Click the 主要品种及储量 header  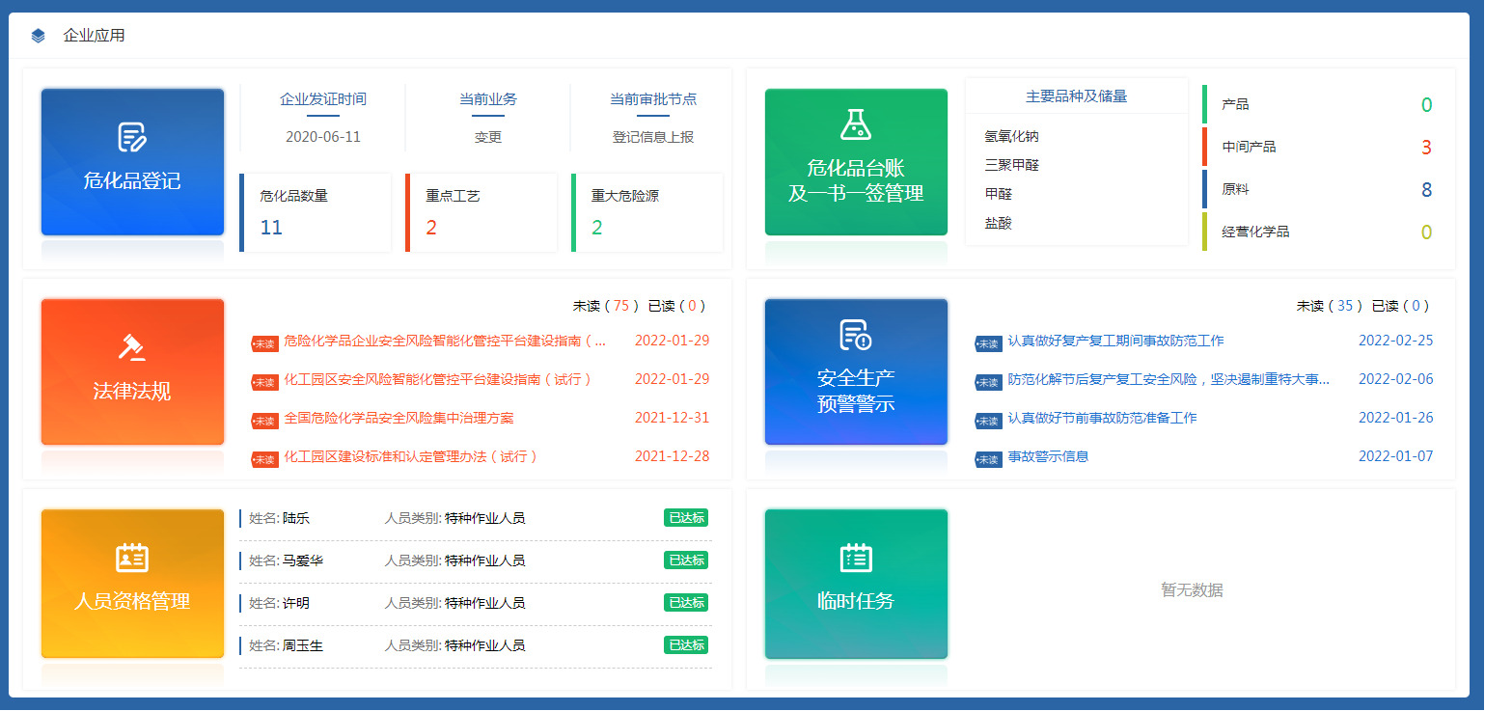(x=1077, y=96)
